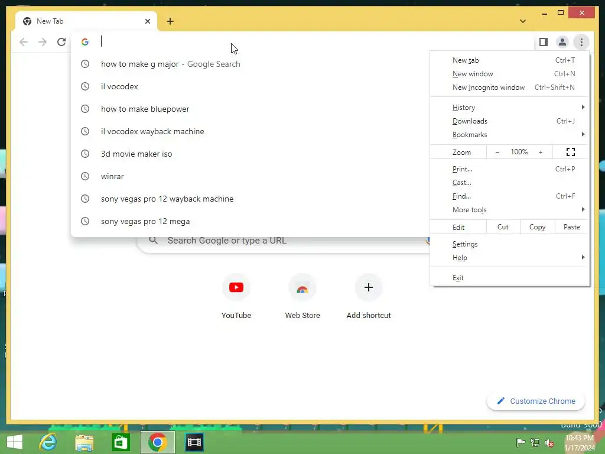Open Windows Start button

tap(15, 442)
